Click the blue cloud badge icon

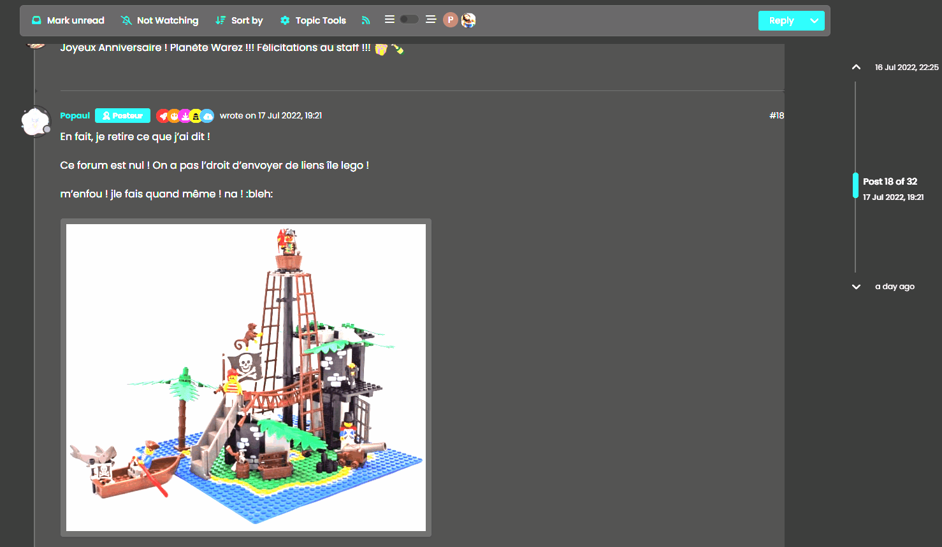(x=208, y=116)
